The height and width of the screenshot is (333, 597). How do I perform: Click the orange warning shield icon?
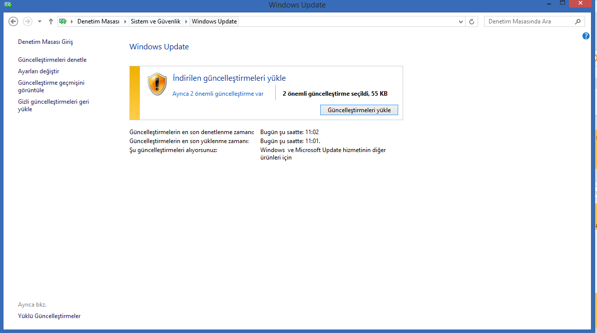(157, 84)
